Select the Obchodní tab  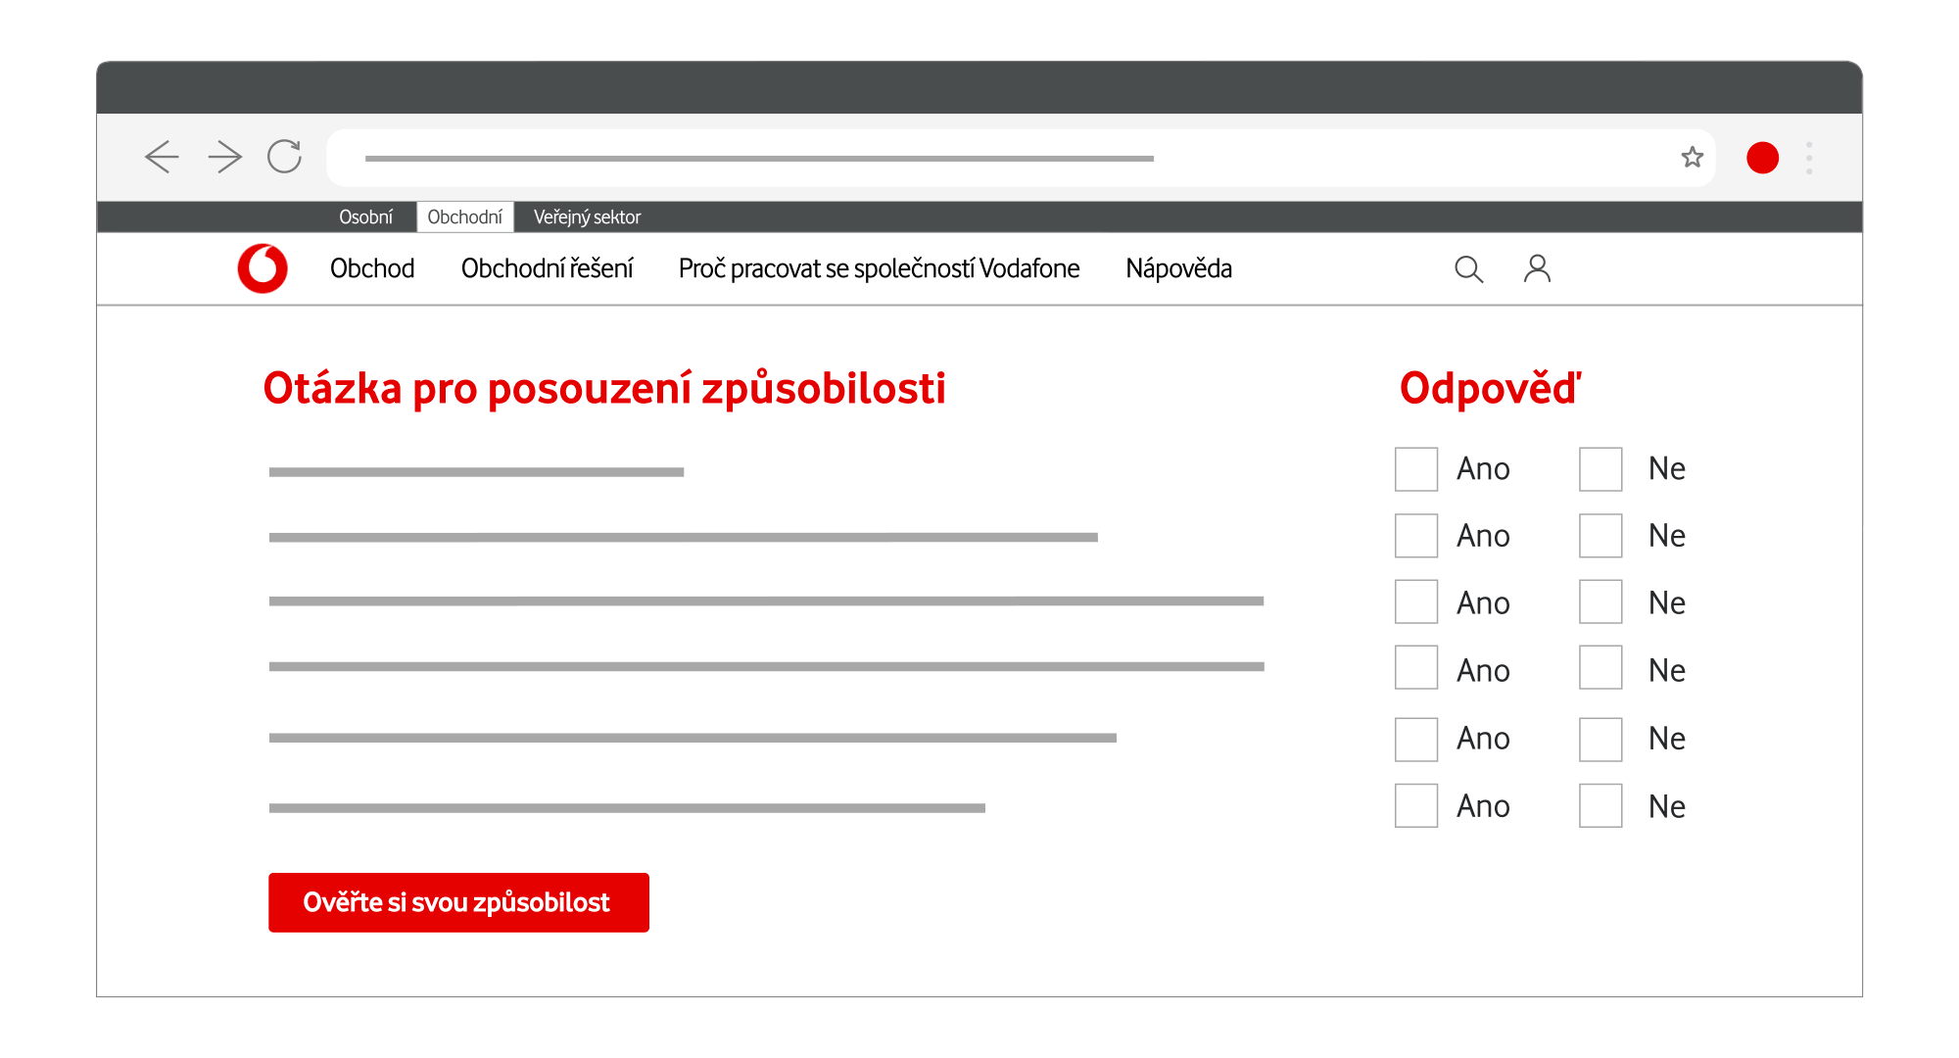(465, 217)
